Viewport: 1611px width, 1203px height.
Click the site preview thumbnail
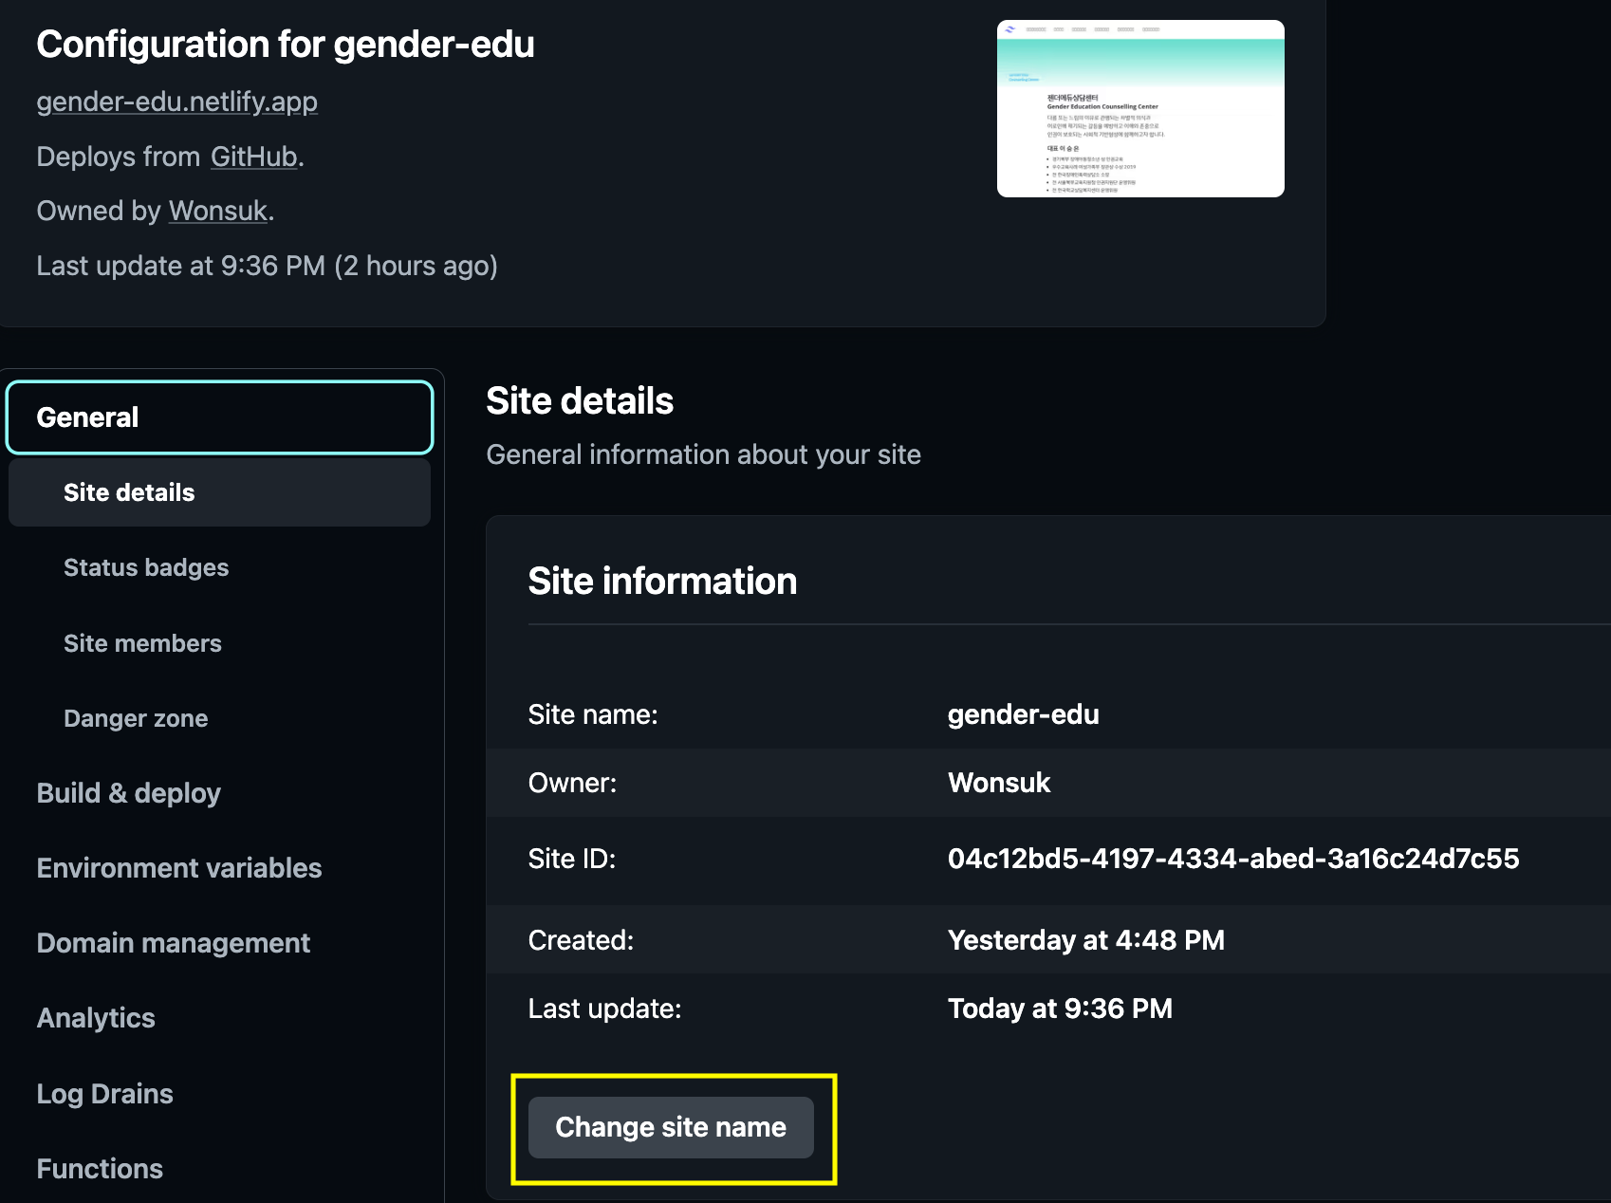click(1140, 108)
